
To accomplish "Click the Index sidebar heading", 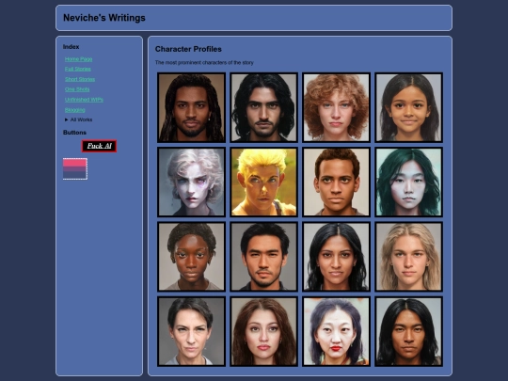I will (x=71, y=47).
